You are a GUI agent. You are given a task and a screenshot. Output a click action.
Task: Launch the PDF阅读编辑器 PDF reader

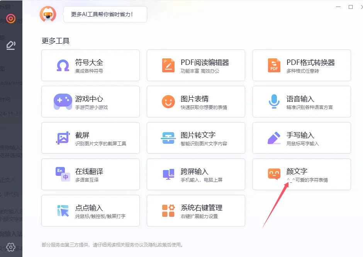click(196, 65)
